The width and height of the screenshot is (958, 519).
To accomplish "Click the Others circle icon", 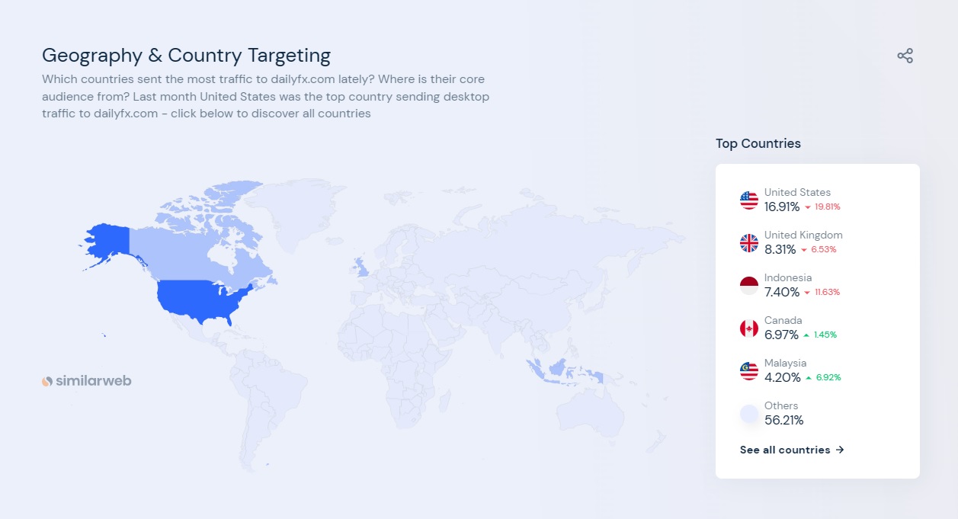I will (748, 413).
